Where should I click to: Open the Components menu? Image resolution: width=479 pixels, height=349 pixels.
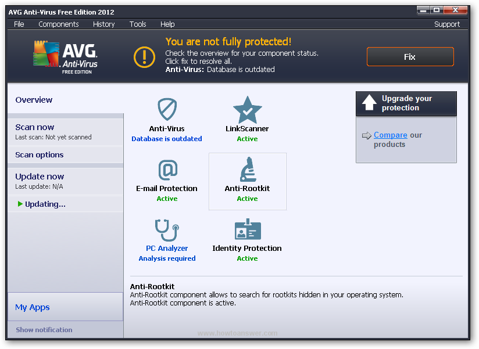58,24
